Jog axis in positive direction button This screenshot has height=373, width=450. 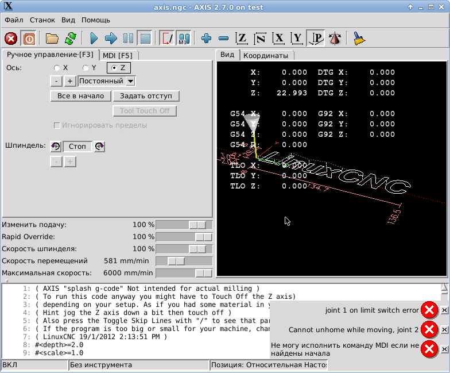pos(70,82)
